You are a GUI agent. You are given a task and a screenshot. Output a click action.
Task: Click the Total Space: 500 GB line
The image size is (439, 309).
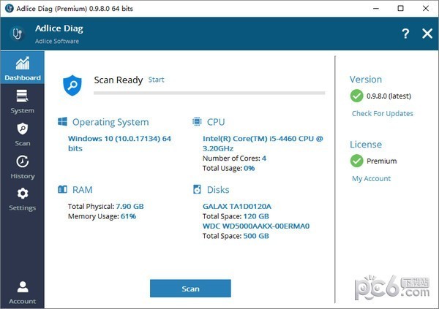pyautogui.click(x=236, y=236)
